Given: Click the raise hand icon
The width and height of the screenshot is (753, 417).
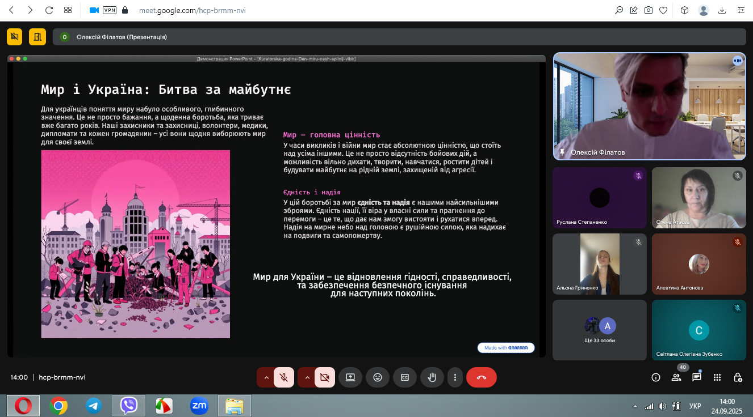Looking at the screenshot, I should point(432,377).
